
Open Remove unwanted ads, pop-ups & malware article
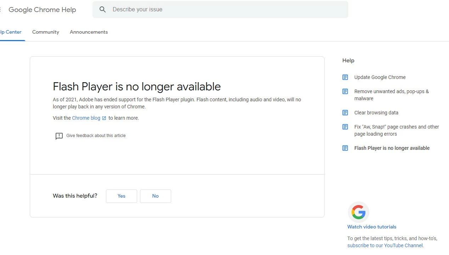(392, 95)
